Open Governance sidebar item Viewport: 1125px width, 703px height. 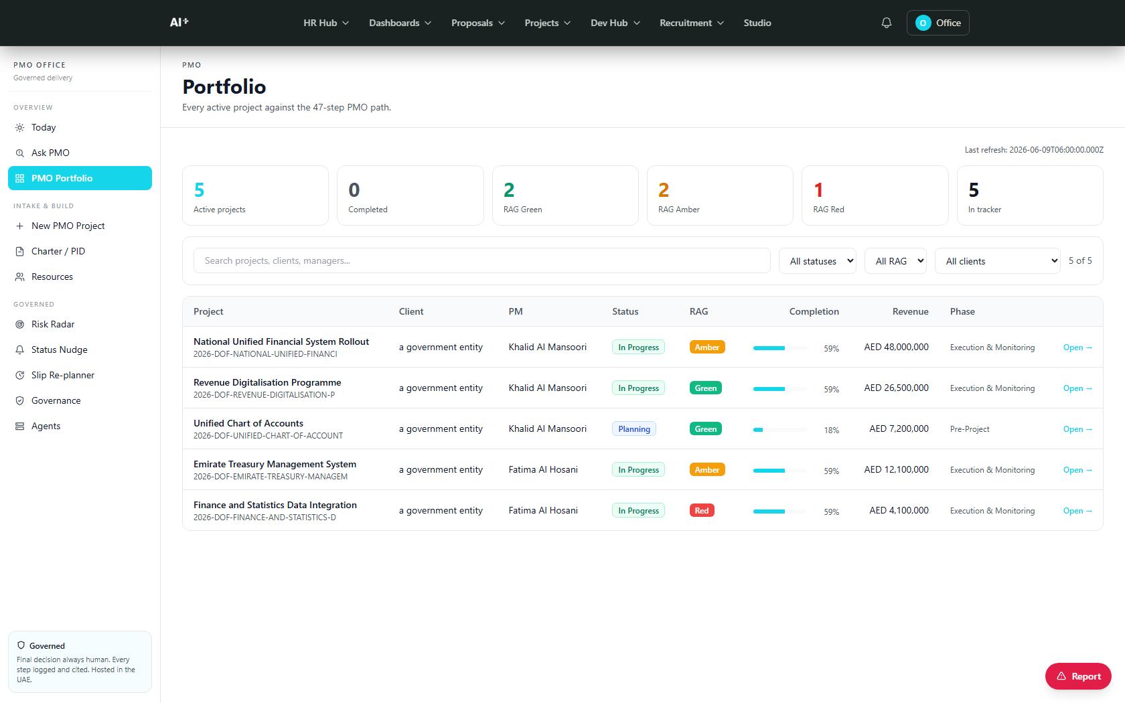[80, 400]
